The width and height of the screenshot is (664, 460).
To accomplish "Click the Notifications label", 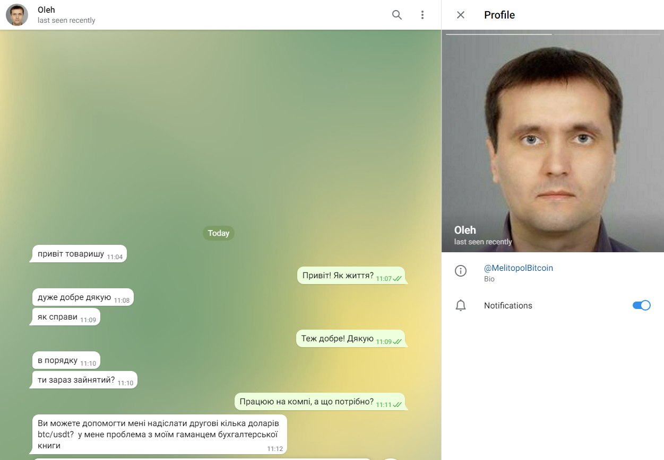I will (508, 306).
